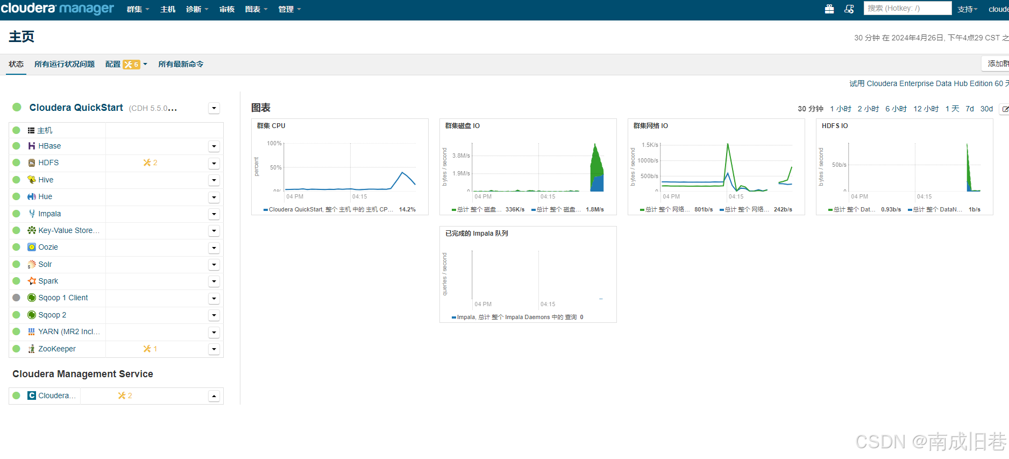
Task: Click the HBase service icon
Action: click(32, 146)
